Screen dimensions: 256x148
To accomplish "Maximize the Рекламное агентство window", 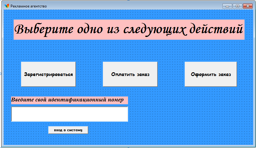I will pos(237,6).
